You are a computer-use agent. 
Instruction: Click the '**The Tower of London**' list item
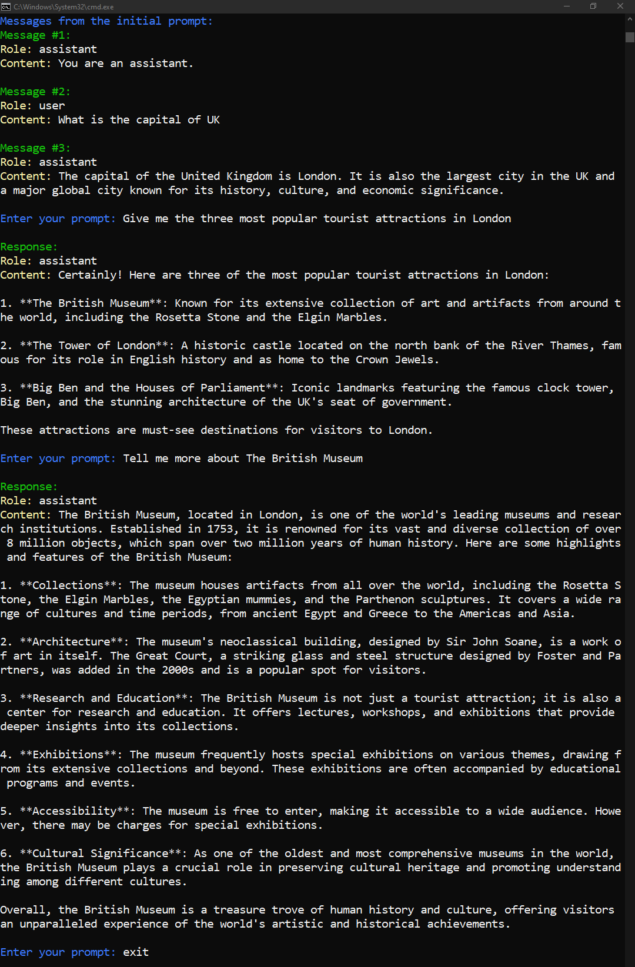tap(97, 346)
